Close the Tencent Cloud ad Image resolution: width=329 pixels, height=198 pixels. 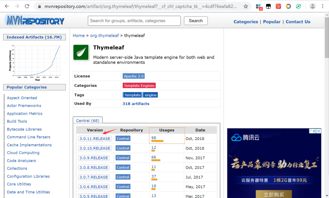(x=319, y=131)
